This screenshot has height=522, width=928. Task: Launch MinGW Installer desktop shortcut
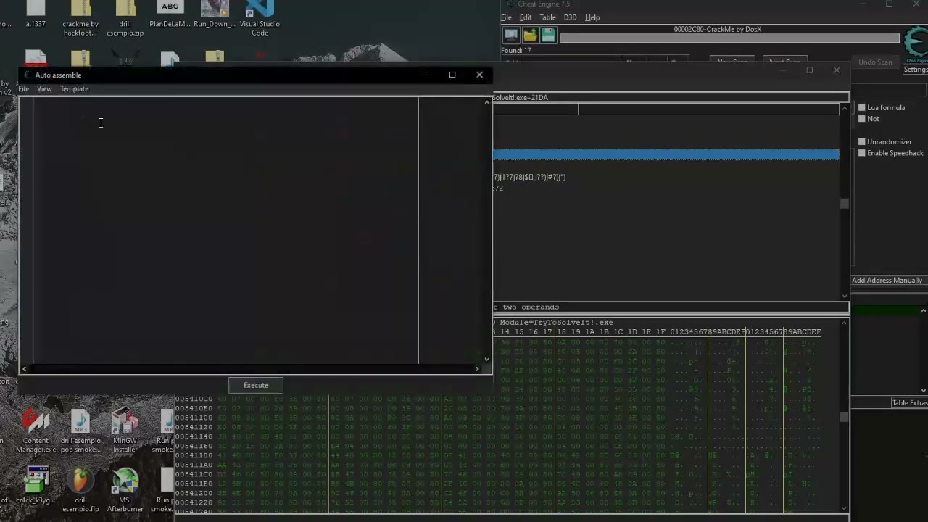pos(125,431)
